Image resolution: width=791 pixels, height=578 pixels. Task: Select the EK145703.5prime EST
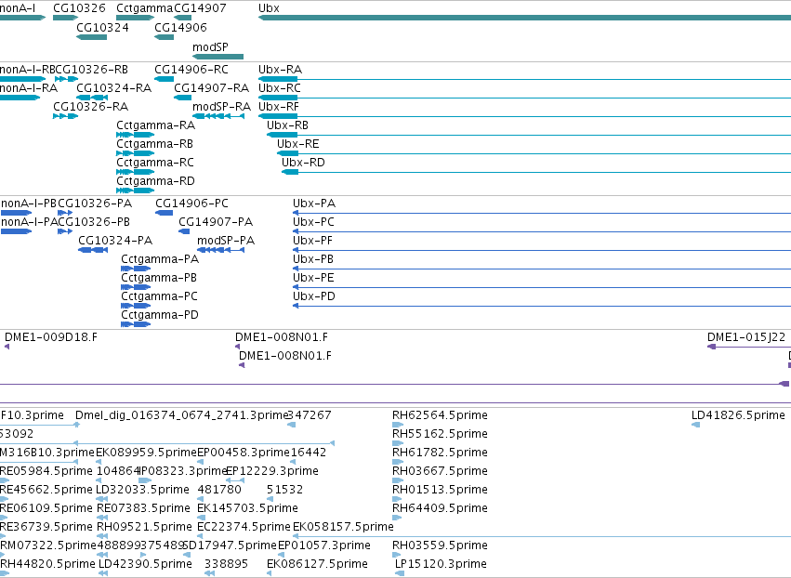200,518
